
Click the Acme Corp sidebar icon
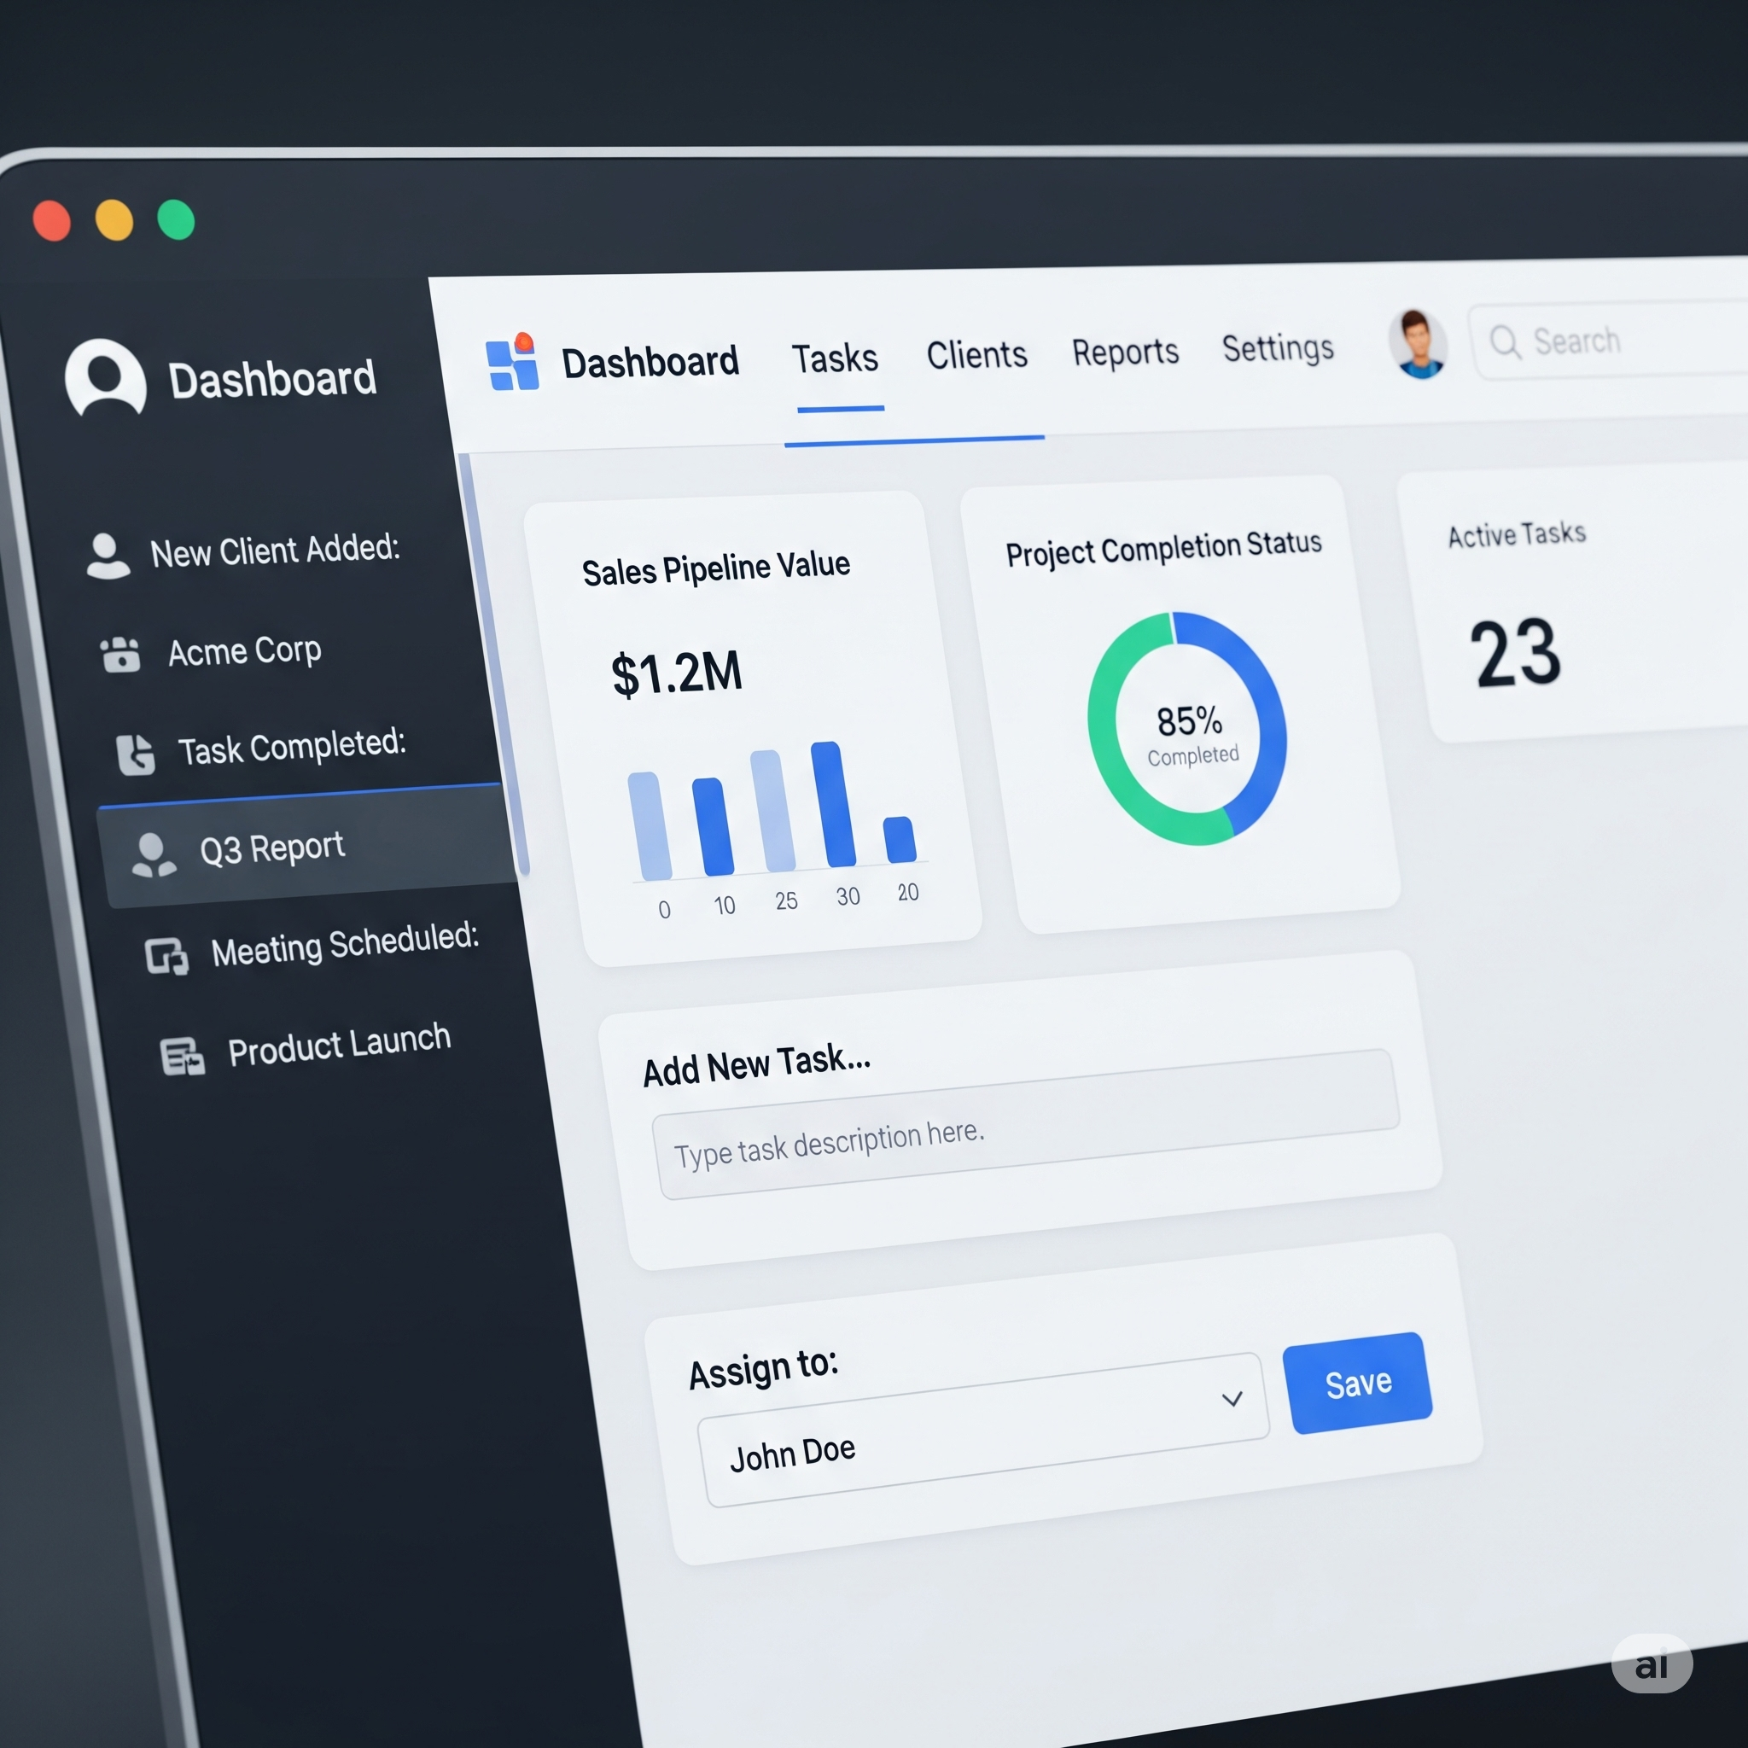click(x=120, y=654)
